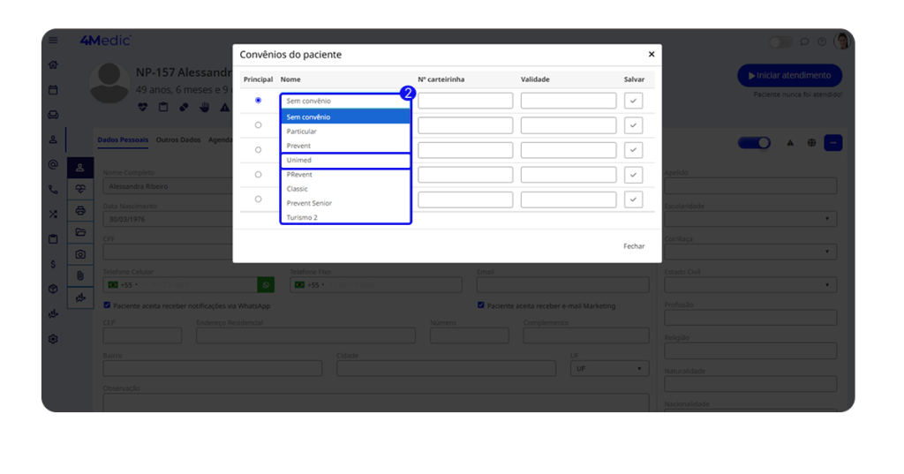This screenshot has height=474, width=904.
Task: Open the dollar sign financial icon in sidebar
Action: [53, 264]
